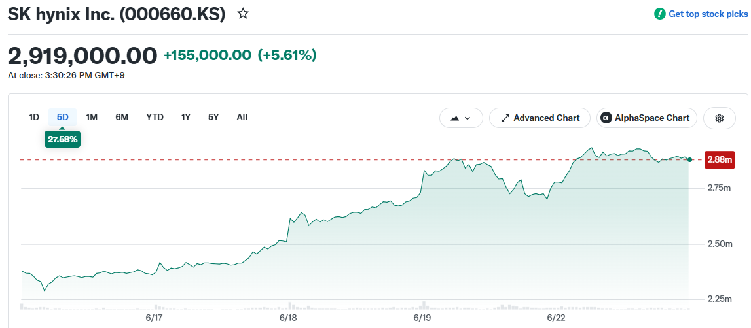Click the (+5.61%) percent change
The width and height of the screenshot is (751, 328).
(287, 56)
